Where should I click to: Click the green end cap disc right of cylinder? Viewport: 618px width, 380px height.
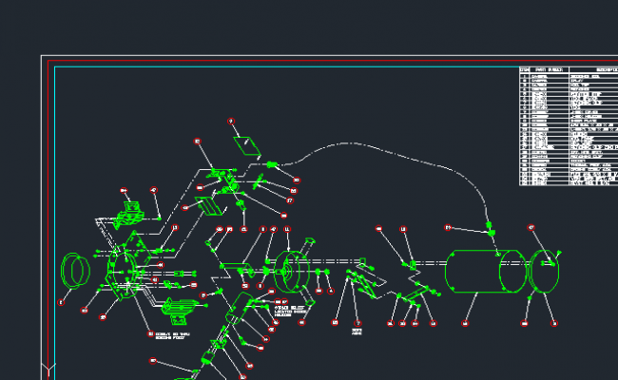544,272
